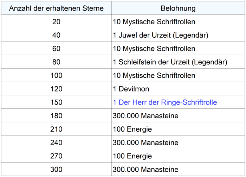Image resolution: width=246 pixels, height=177 pixels.
Task: Select the 60 stars cell
Action: [x=56, y=49]
